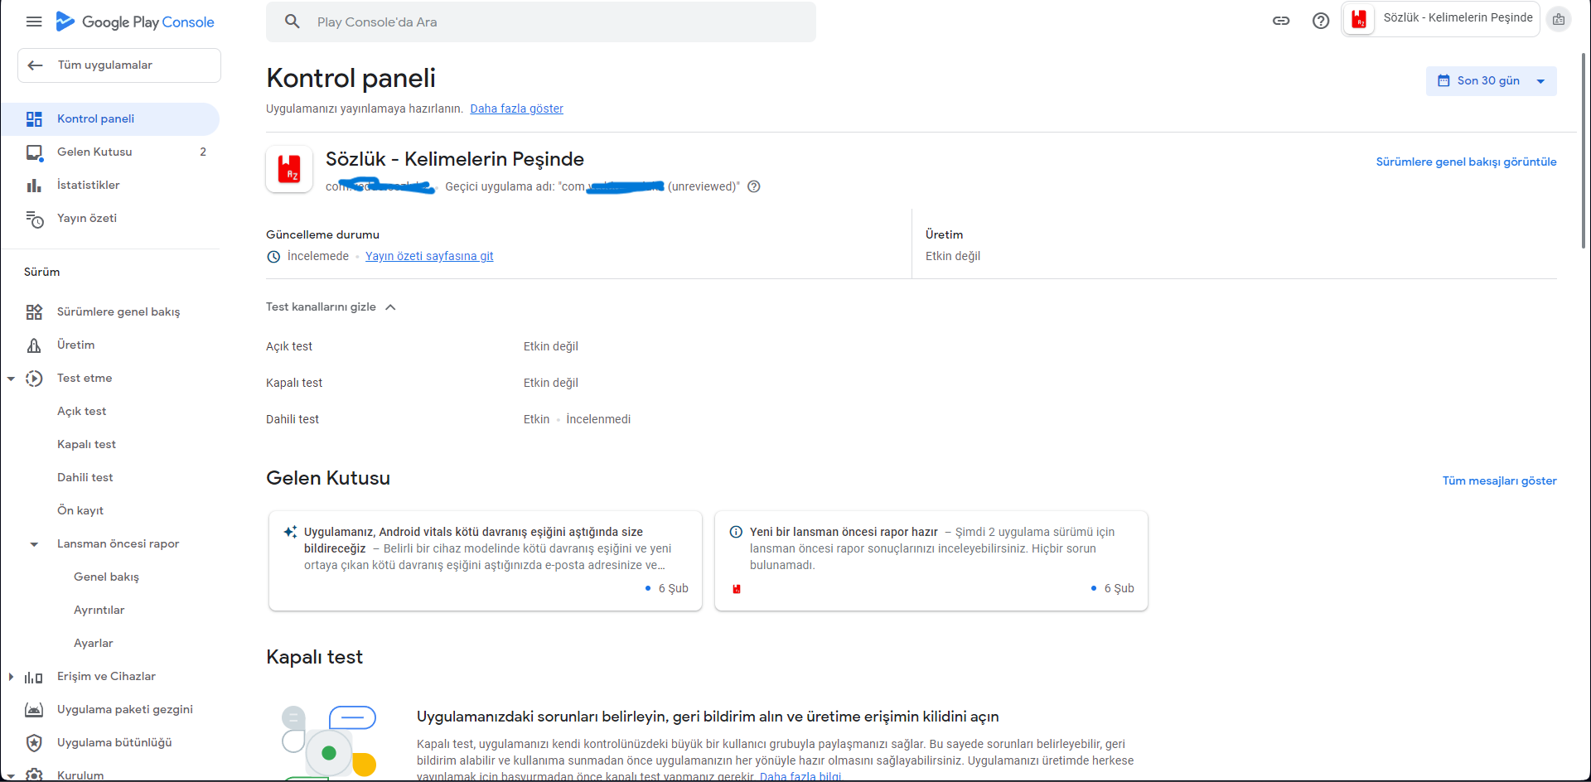Click the info icon on lansman report message
The width and height of the screenshot is (1591, 782).
(736, 532)
